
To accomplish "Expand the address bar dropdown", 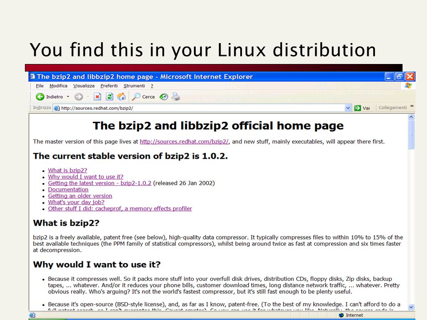I will pyautogui.click(x=348, y=108).
